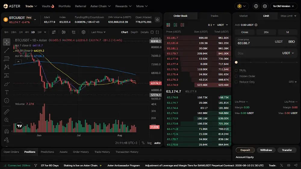
Task: Select the 4H timeframe
Action: point(27,32)
